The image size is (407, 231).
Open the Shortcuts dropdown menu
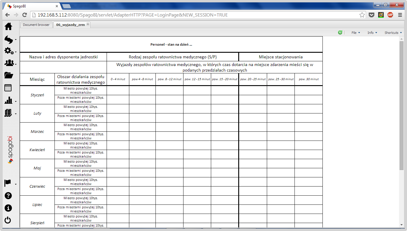tap(393, 33)
